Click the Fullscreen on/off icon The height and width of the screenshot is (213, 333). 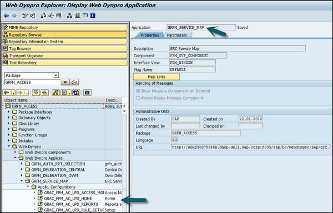coord(85,16)
